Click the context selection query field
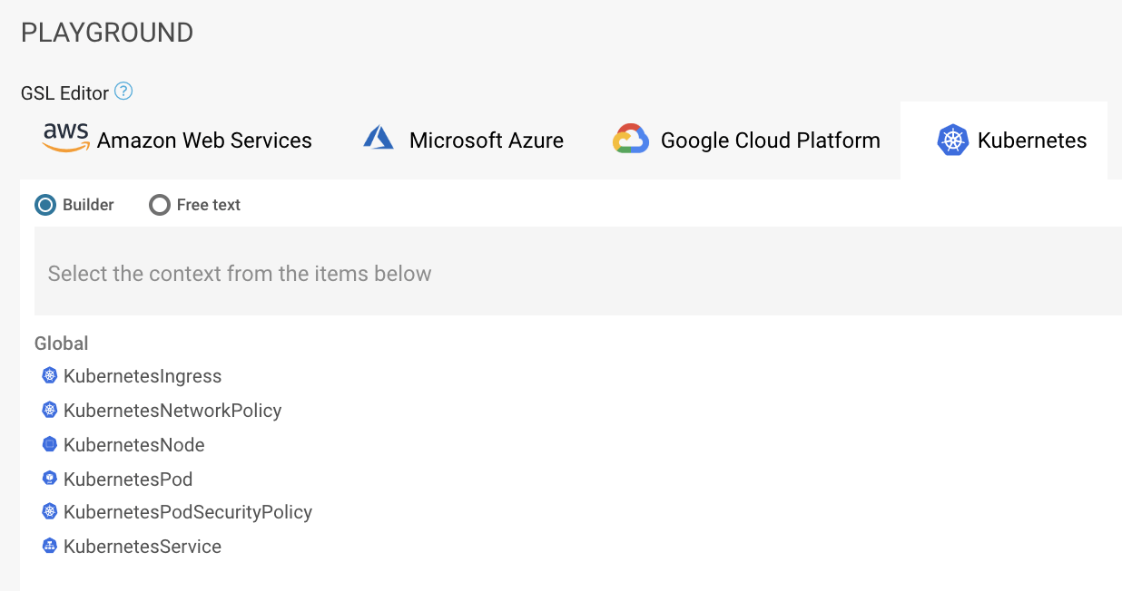The width and height of the screenshot is (1122, 591). coord(578,272)
